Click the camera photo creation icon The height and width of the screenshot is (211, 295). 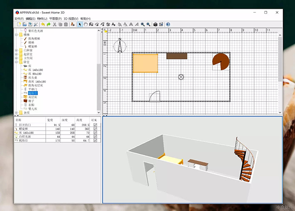[155, 24]
